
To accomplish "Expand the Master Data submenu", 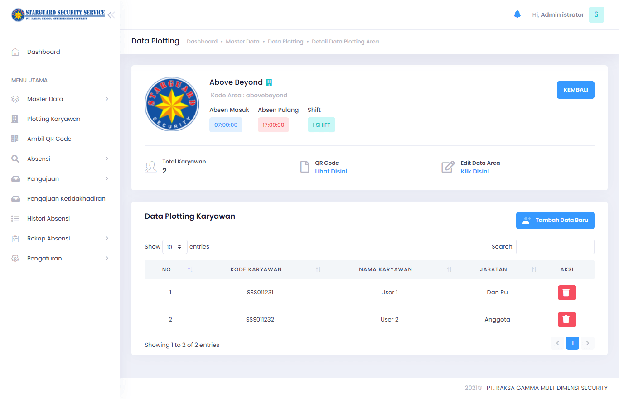I will 60,99.
